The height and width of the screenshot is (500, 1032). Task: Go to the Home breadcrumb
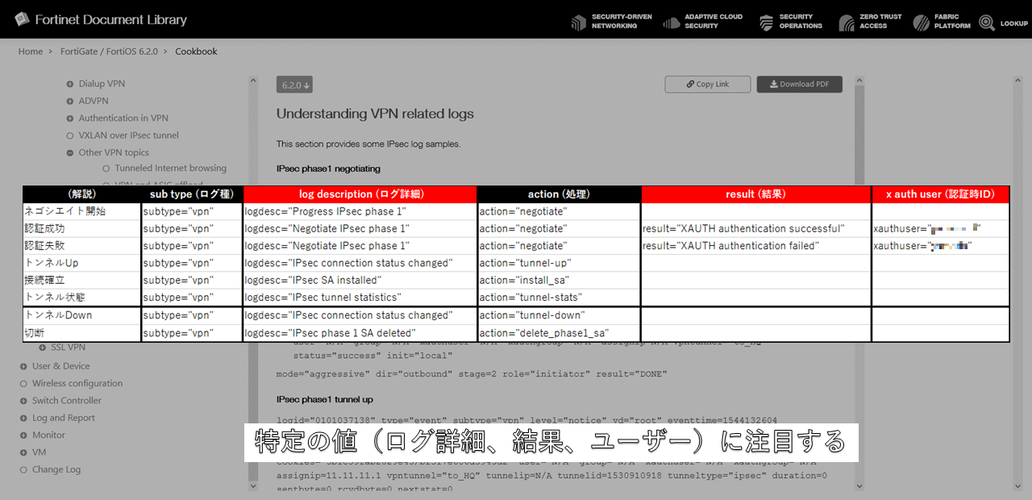[31, 52]
